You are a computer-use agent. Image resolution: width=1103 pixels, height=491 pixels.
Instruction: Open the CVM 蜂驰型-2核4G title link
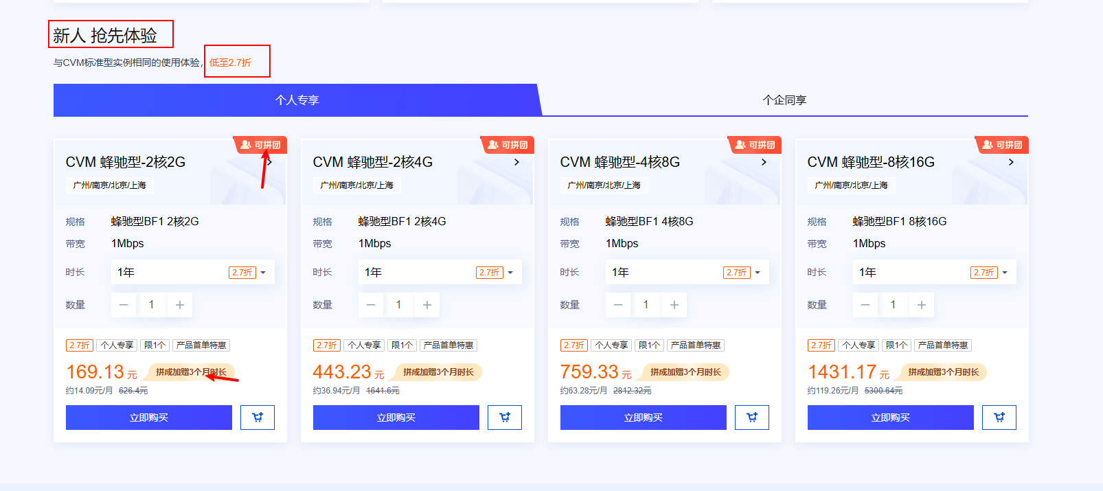click(373, 162)
